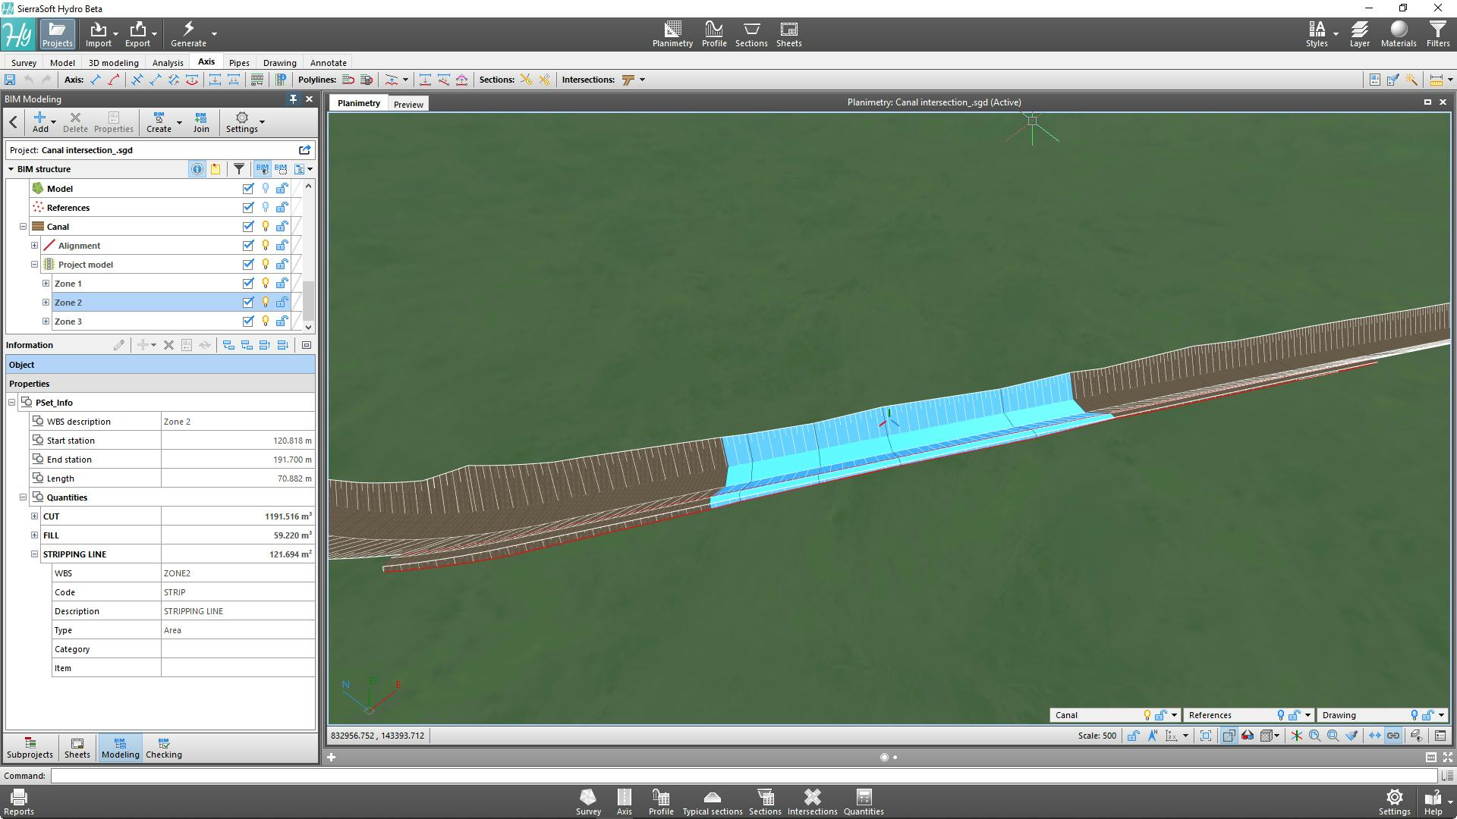Image resolution: width=1457 pixels, height=819 pixels.
Task: Open the Canal layer dropdown
Action: [1174, 715]
